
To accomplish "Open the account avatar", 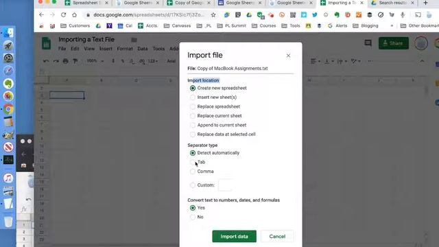I will pyautogui.click(x=420, y=43).
